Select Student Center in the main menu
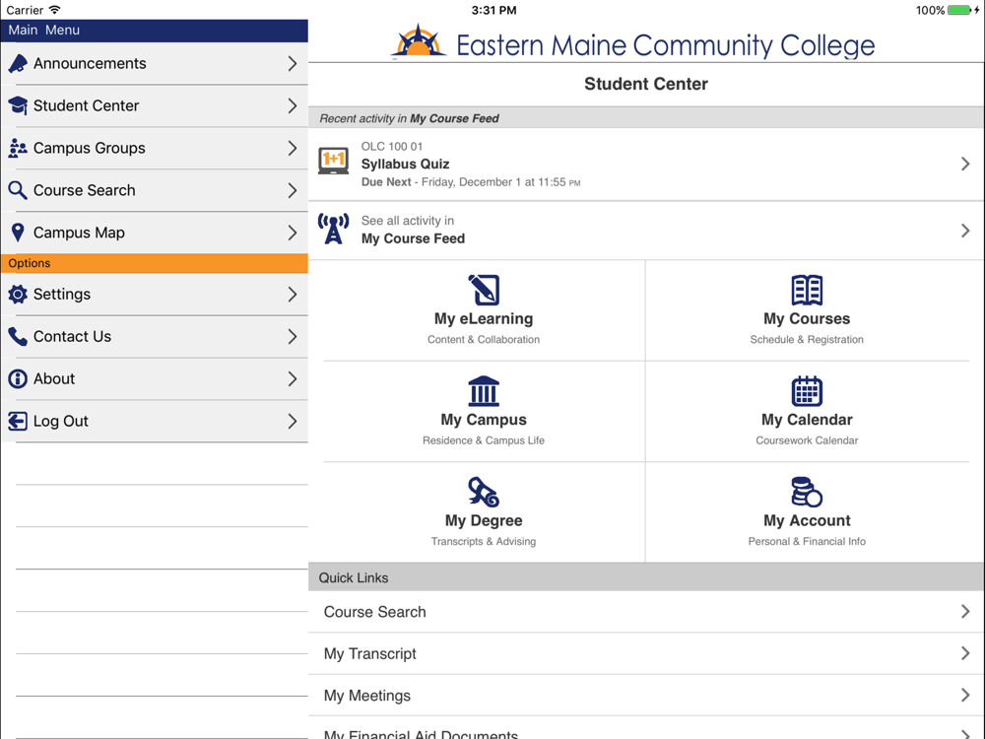Screen dimensions: 985x739 click(155, 105)
